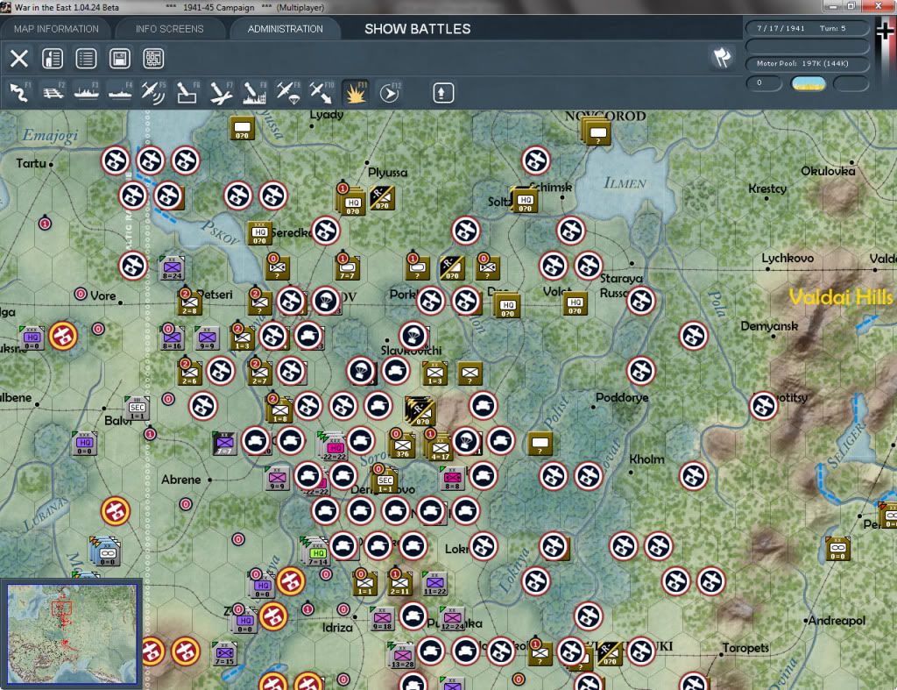This screenshot has height=690, width=897.
Task: Click the Idriza town label
Action: click(x=337, y=628)
